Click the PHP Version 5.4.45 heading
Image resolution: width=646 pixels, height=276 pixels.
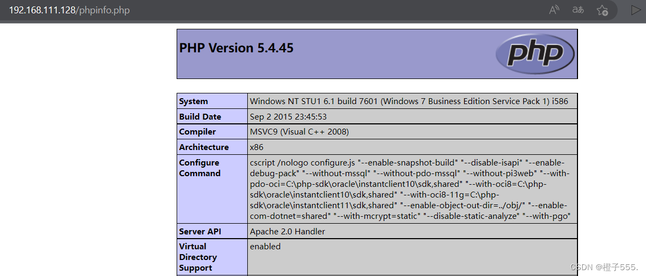coord(237,48)
